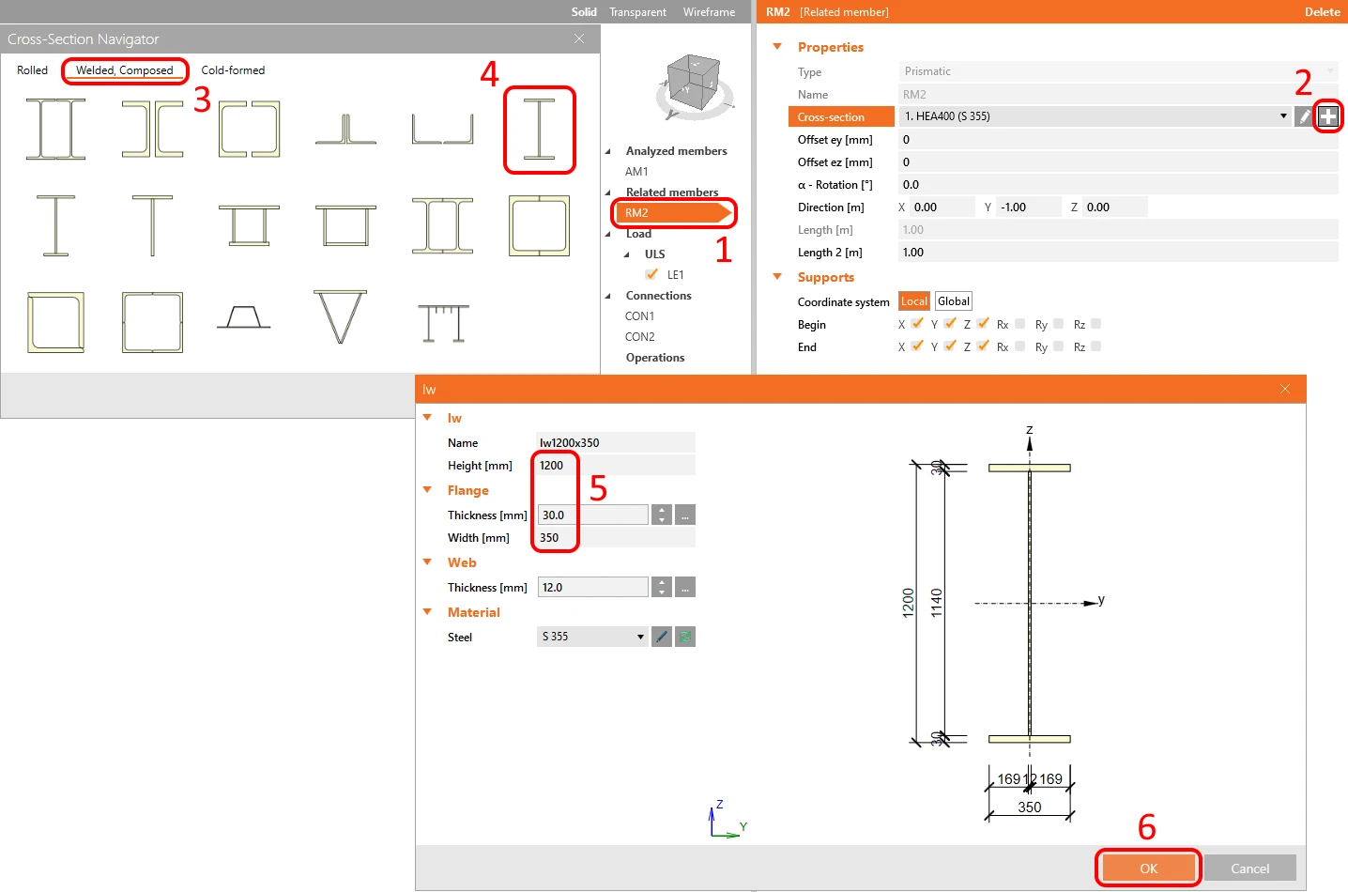Select the triangular V-shaped section icon
Image resolution: width=1348 pixels, height=892 pixels.
coord(340,317)
